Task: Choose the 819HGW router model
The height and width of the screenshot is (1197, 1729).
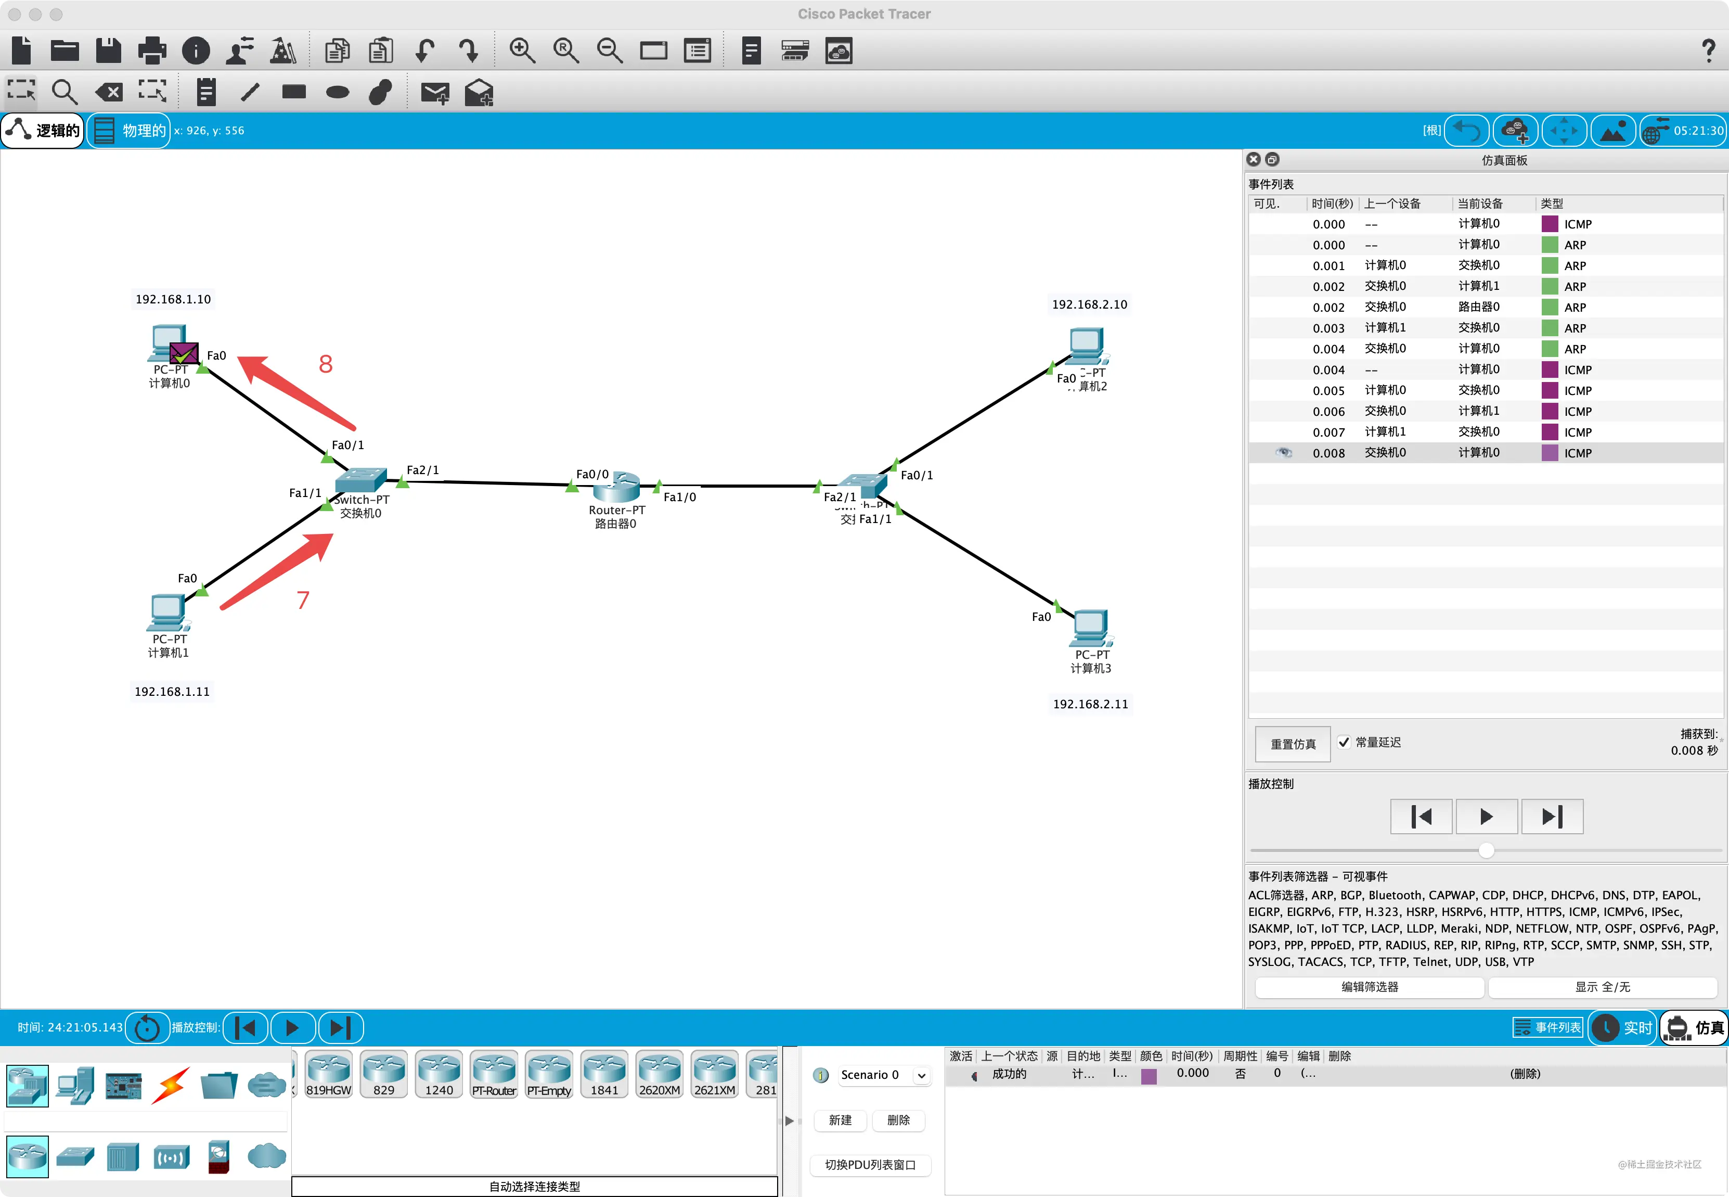Action: [x=328, y=1074]
